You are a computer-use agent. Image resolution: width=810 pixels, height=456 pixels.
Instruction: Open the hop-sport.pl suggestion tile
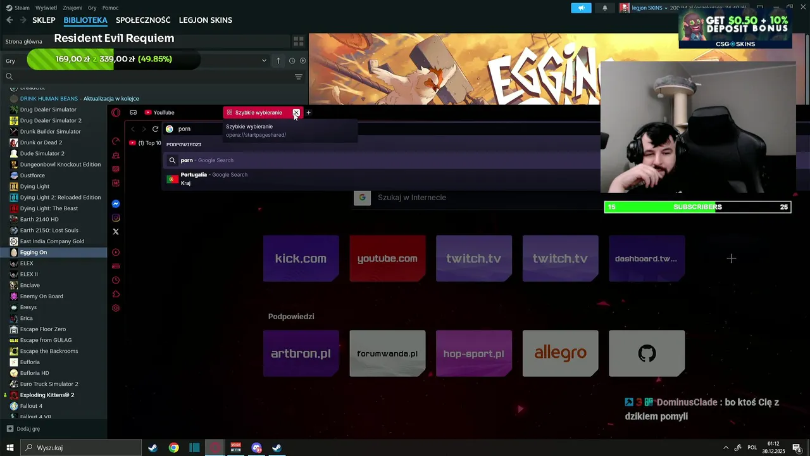tap(474, 353)
